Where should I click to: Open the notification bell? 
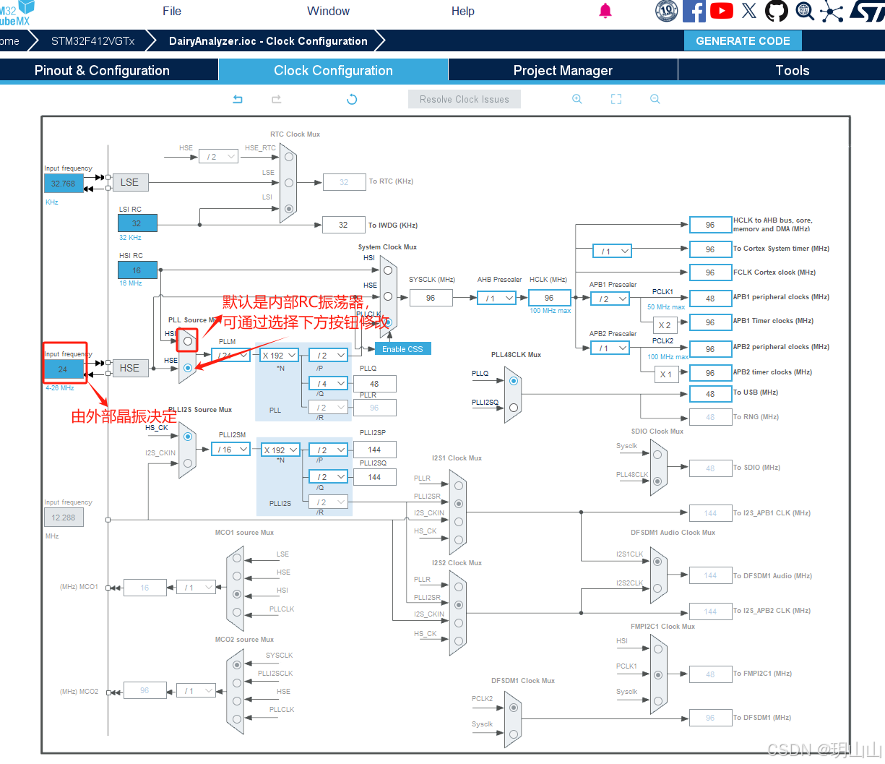coord(605,11)
